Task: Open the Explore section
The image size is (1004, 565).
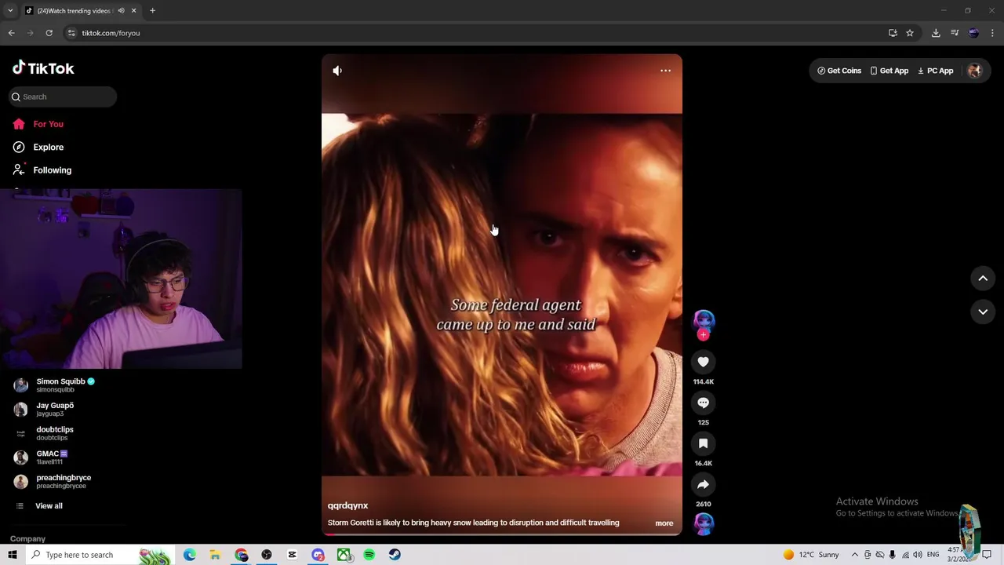Action: click(38, 147)
